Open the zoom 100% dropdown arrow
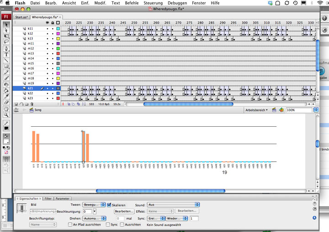This screenshot has width=329, height=232. pos(316,110)
